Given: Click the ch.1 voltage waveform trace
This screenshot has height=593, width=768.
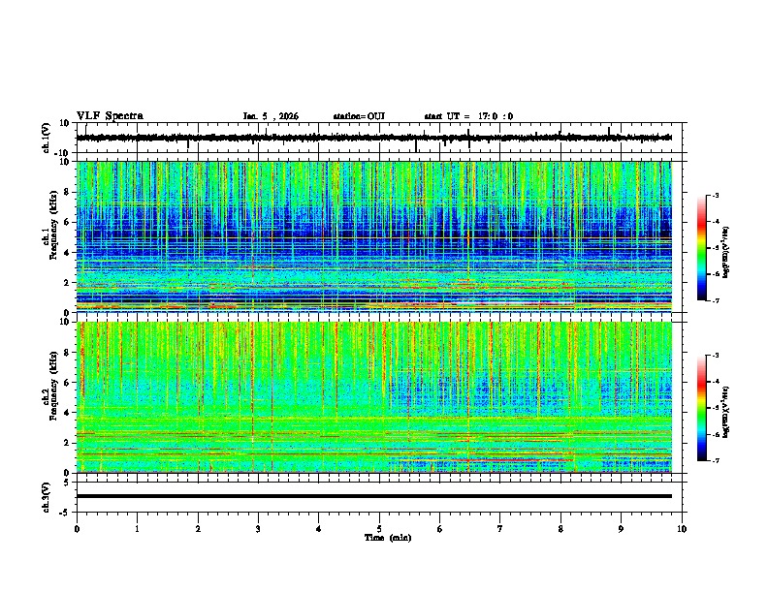Looking at the screenshot, I should tap(374, 138).
